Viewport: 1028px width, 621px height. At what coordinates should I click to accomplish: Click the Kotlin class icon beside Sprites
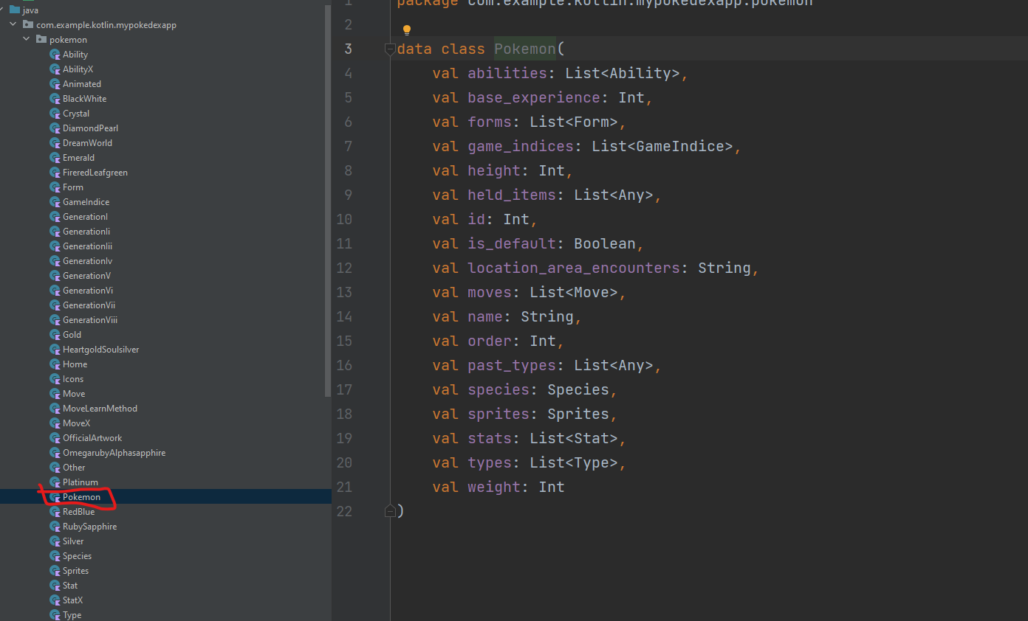coord(55,571)
